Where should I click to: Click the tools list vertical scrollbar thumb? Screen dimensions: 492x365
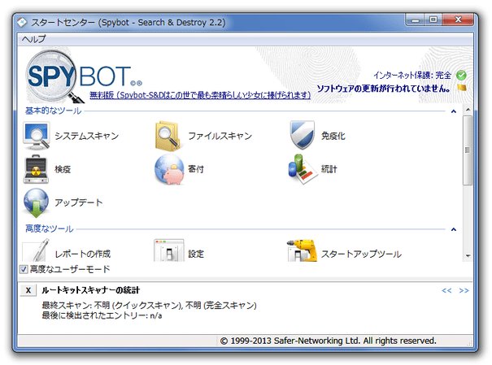468,150
